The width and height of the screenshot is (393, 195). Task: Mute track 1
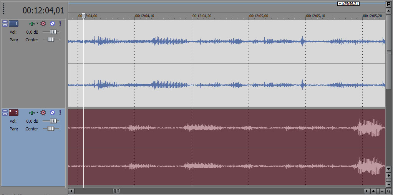click(52, 24)
